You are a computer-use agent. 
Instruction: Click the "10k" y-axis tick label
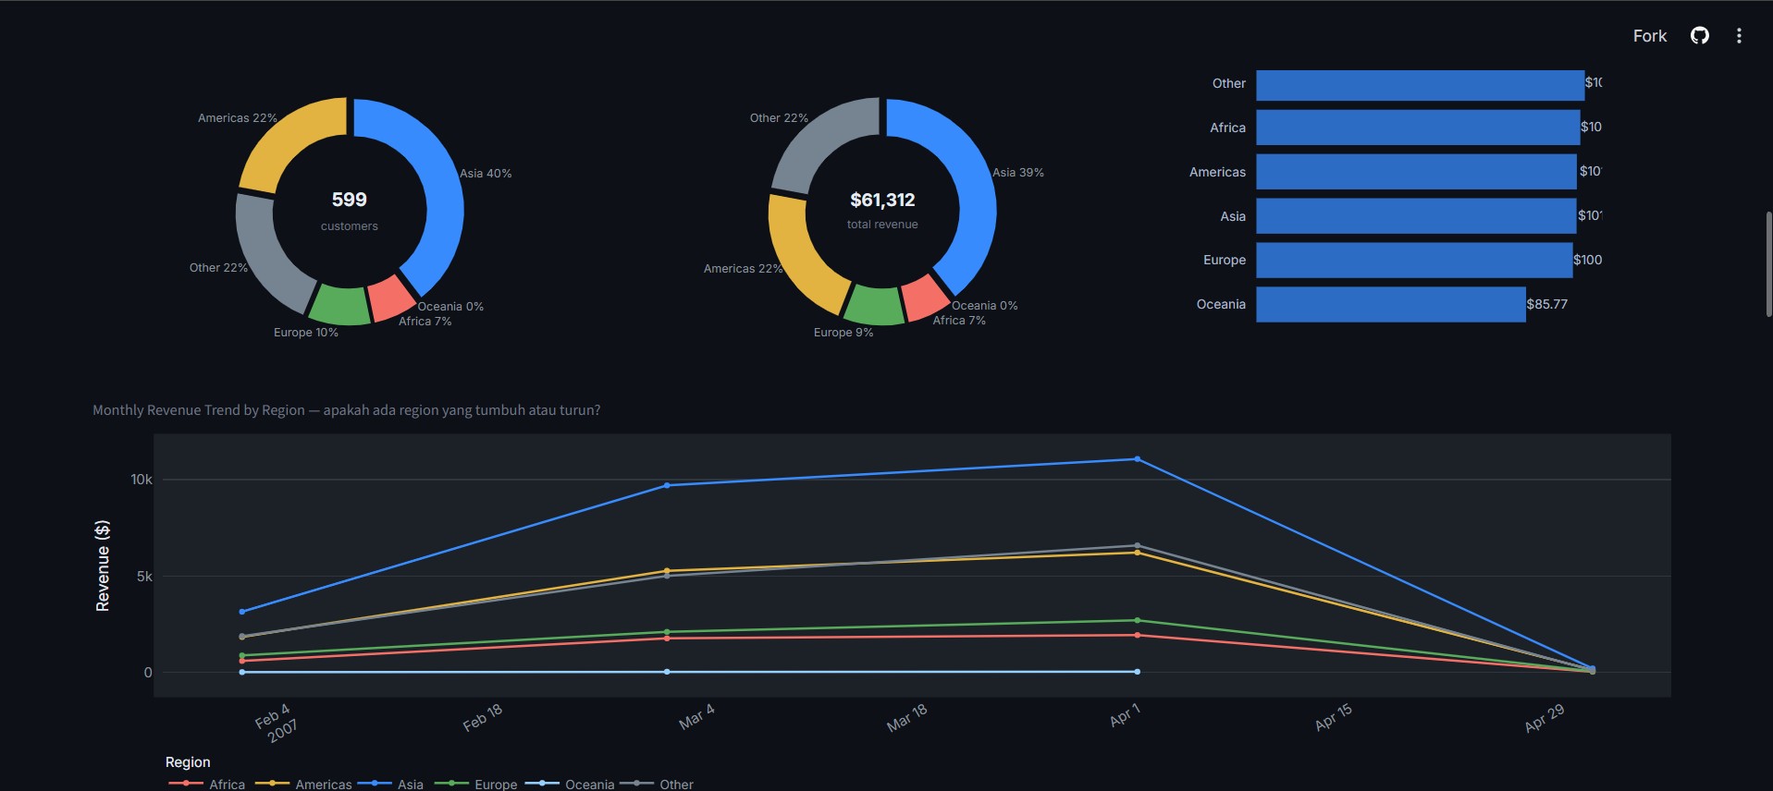click(142, 480)
